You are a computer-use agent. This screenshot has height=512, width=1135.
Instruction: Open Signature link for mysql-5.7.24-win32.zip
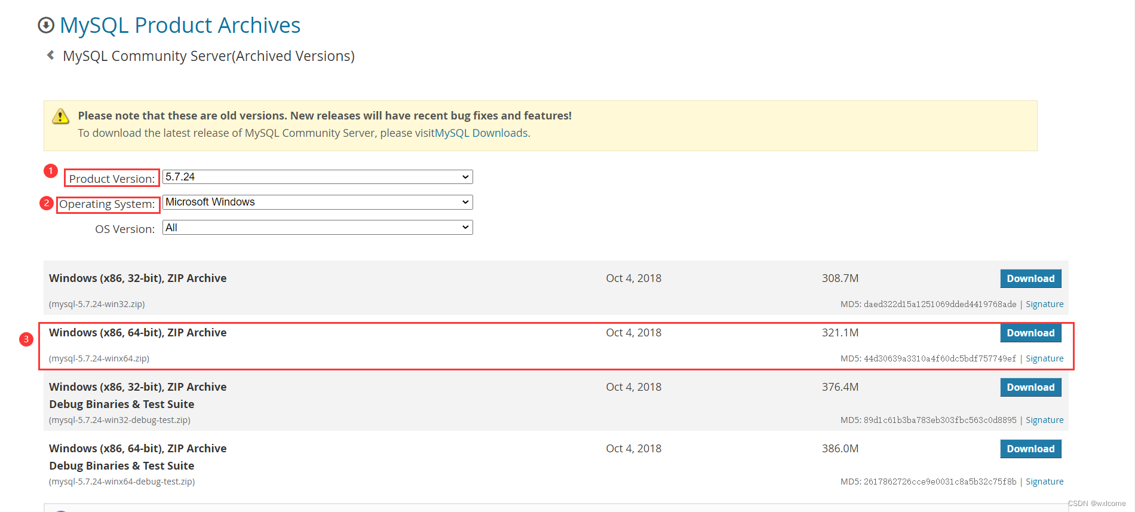click(x=1044, y=304)
